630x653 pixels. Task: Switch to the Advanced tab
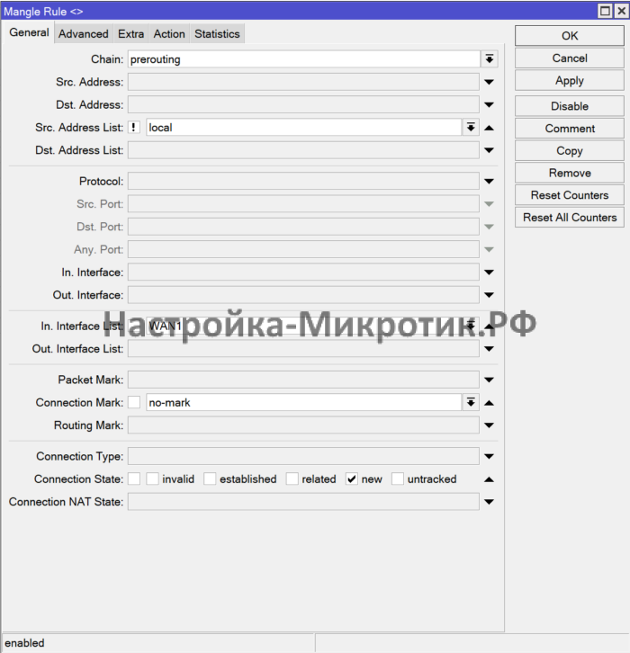[x=84, y=34]
